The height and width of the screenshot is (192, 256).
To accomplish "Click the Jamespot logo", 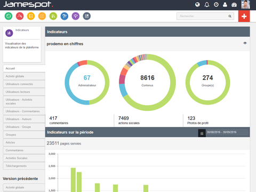I will point(28,4).
